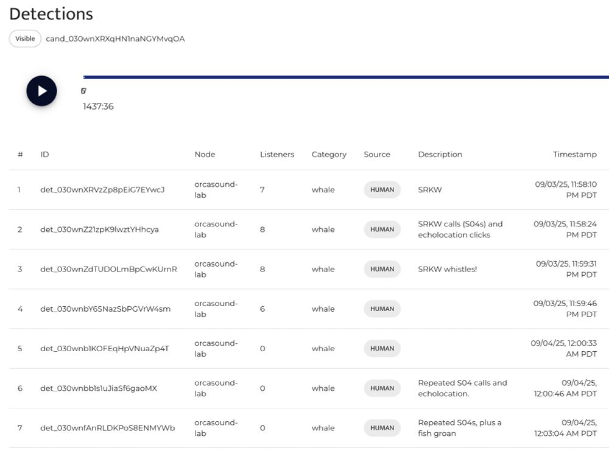Click the HUMAN badge in row 3
609x451 pixels.
pos(382,269)
